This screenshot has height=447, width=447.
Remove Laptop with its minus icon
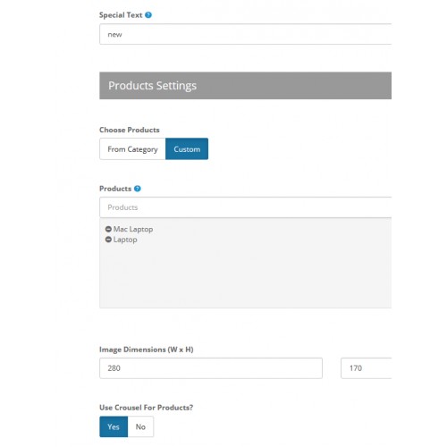click(x=108, y=240)
